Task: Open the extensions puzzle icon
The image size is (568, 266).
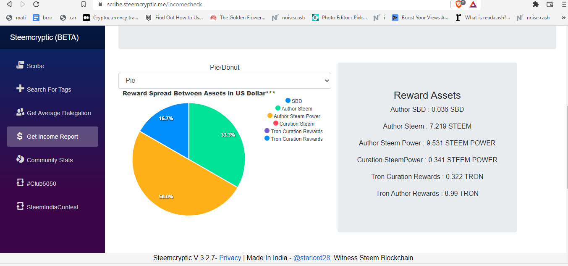Action: pos(536,4)
